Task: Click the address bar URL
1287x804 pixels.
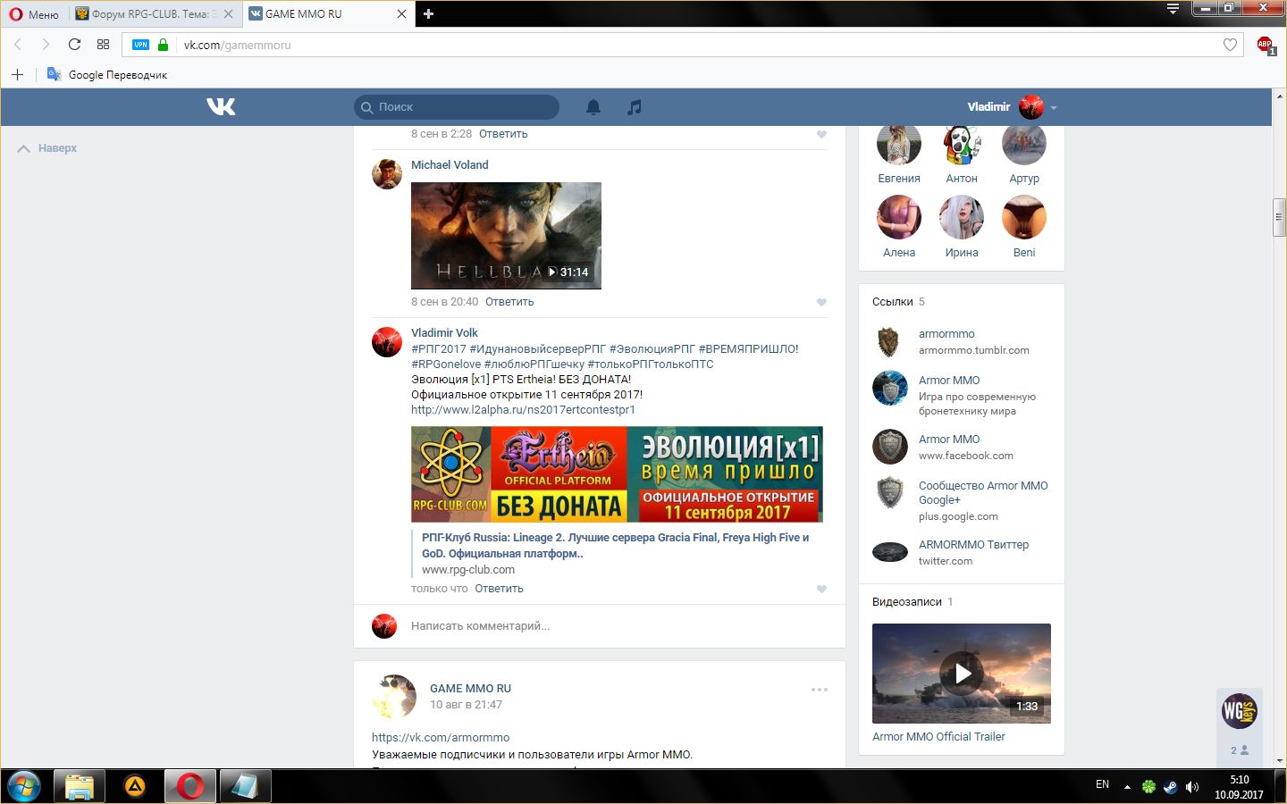Action: [x=238, y=45]
